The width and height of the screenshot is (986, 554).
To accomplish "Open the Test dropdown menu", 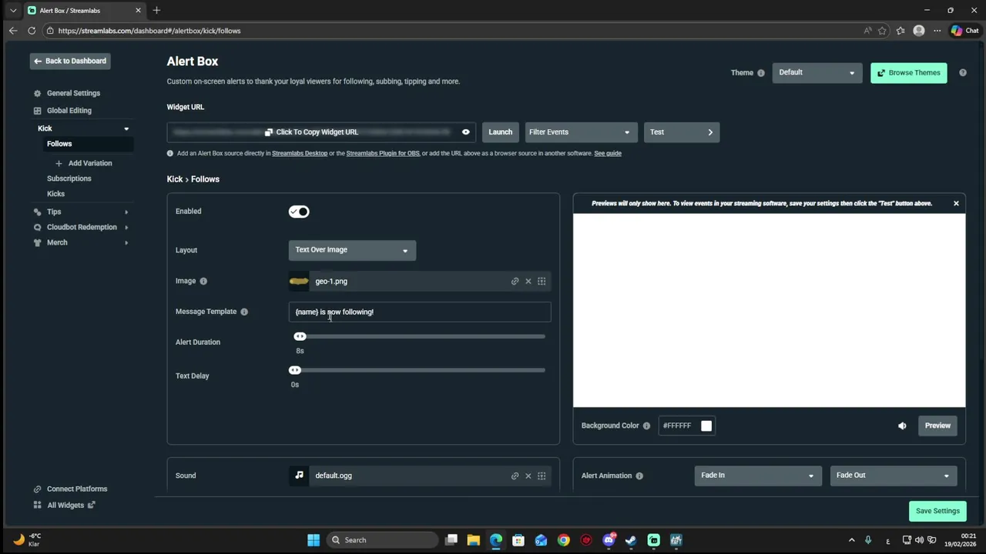I will 682,132.
